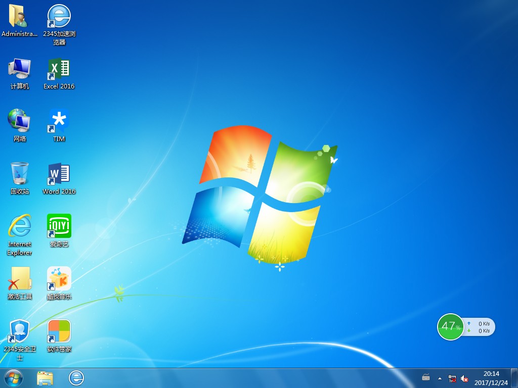Launch the TIM shortcut
This screenshot has width=518, height=388.
[59, 126]
